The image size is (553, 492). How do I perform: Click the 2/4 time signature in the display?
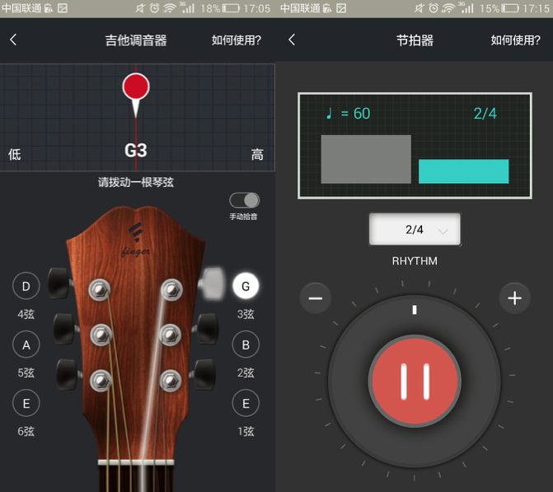pos(485,114)
